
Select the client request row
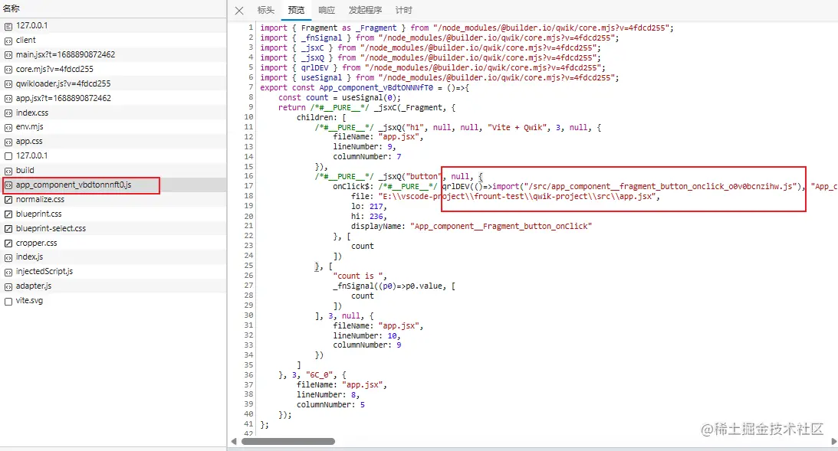point(113,40)
